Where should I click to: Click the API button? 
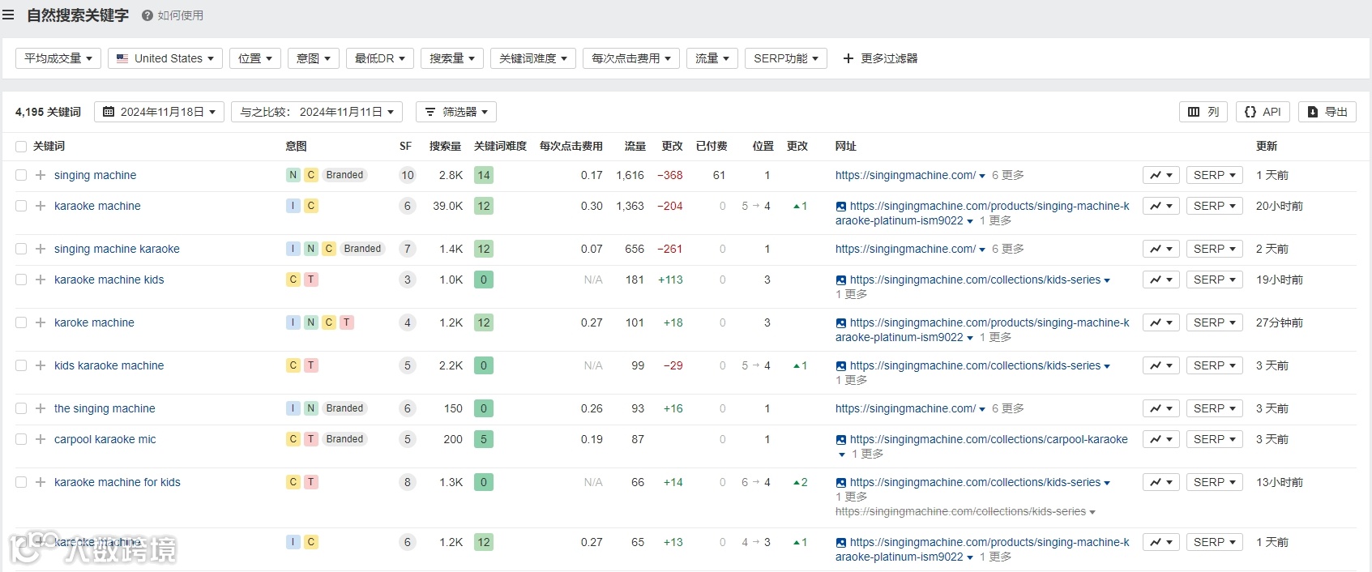coord(1263,112)
